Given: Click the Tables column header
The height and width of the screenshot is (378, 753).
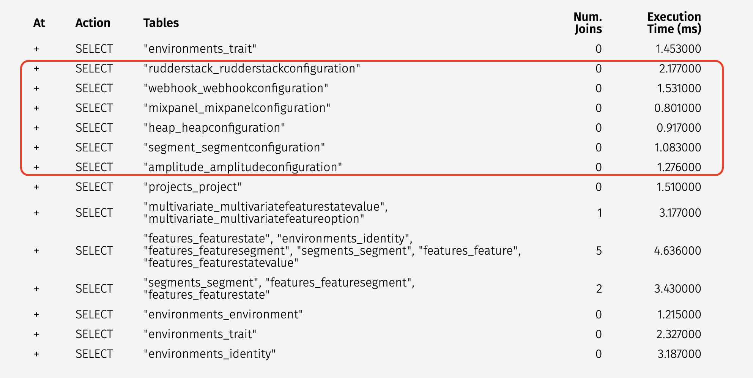Looking at the screenshot, I should (x=161, y=23).
